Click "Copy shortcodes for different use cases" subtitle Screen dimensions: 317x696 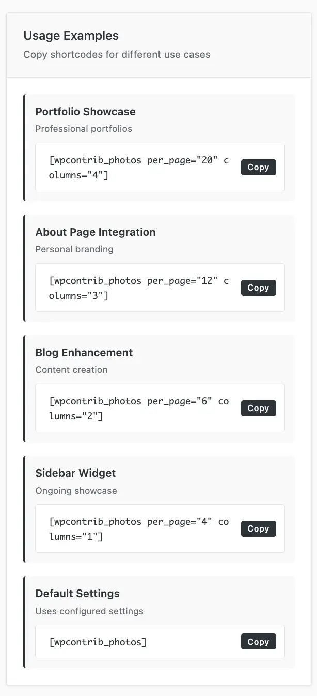pos(117,54)
